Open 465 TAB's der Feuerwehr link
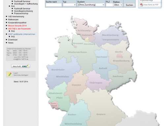Image resolution: width=165 pixels, height=126 pixels. 19,29
